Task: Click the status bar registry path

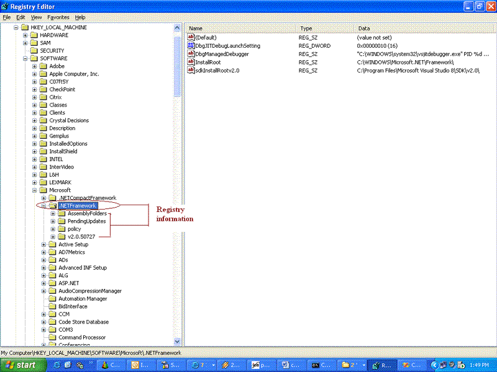Action: 91,353
